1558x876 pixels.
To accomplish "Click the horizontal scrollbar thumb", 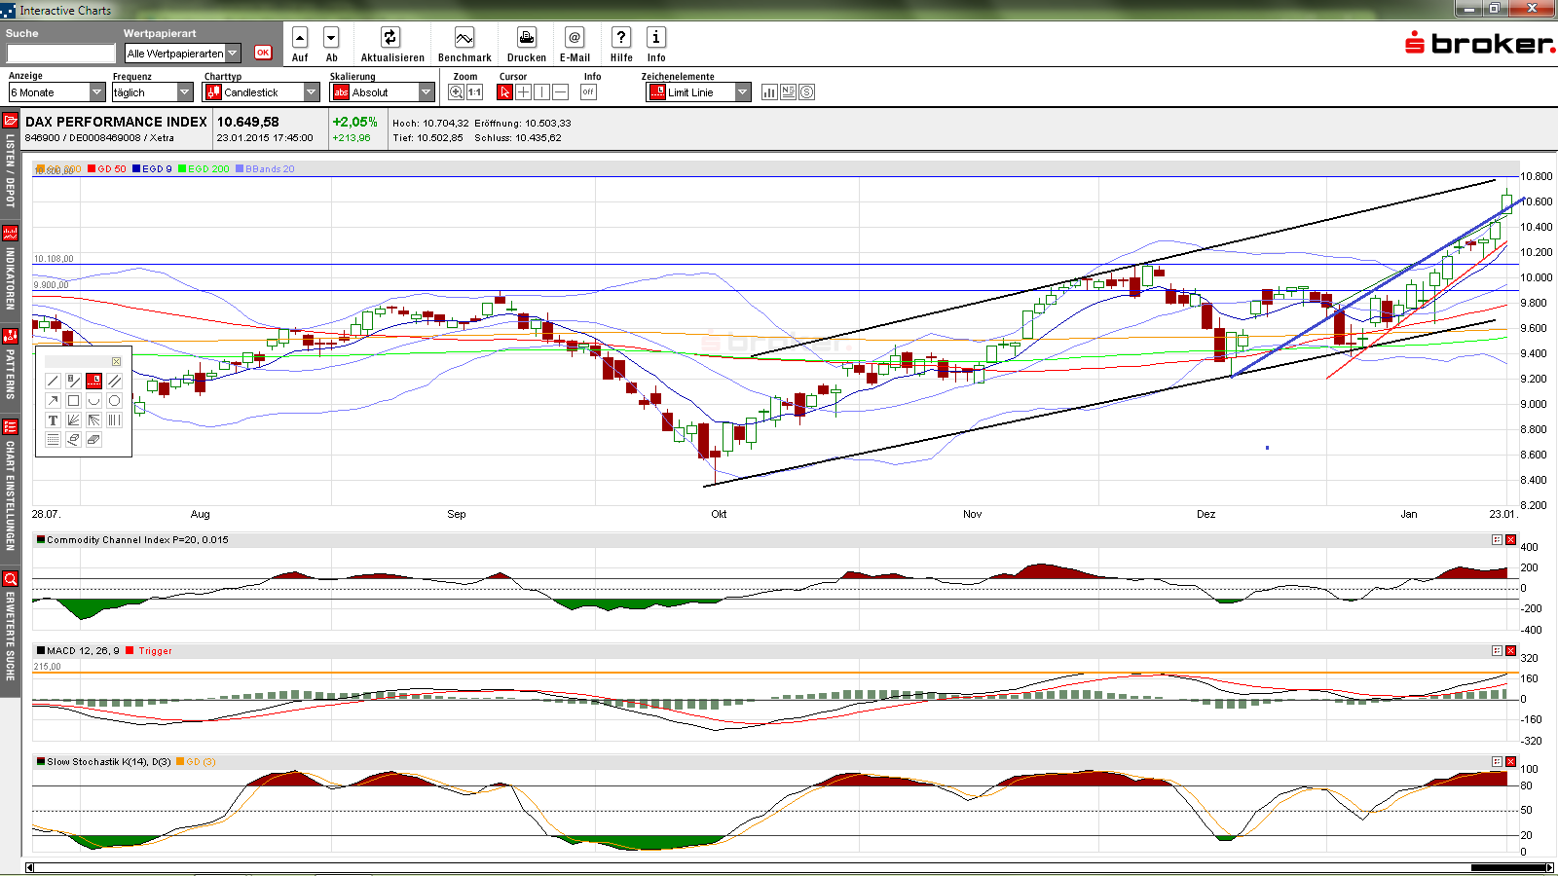I will [1507, 867].
